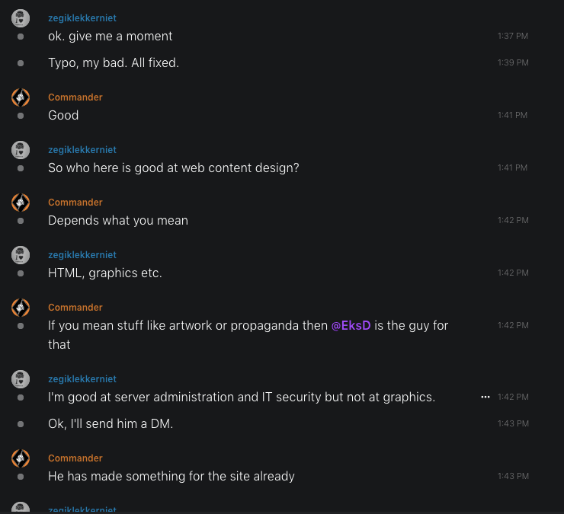Click Commander username above "Good"
Viewport: 564px width, 514px height.
tap(75, 97)
